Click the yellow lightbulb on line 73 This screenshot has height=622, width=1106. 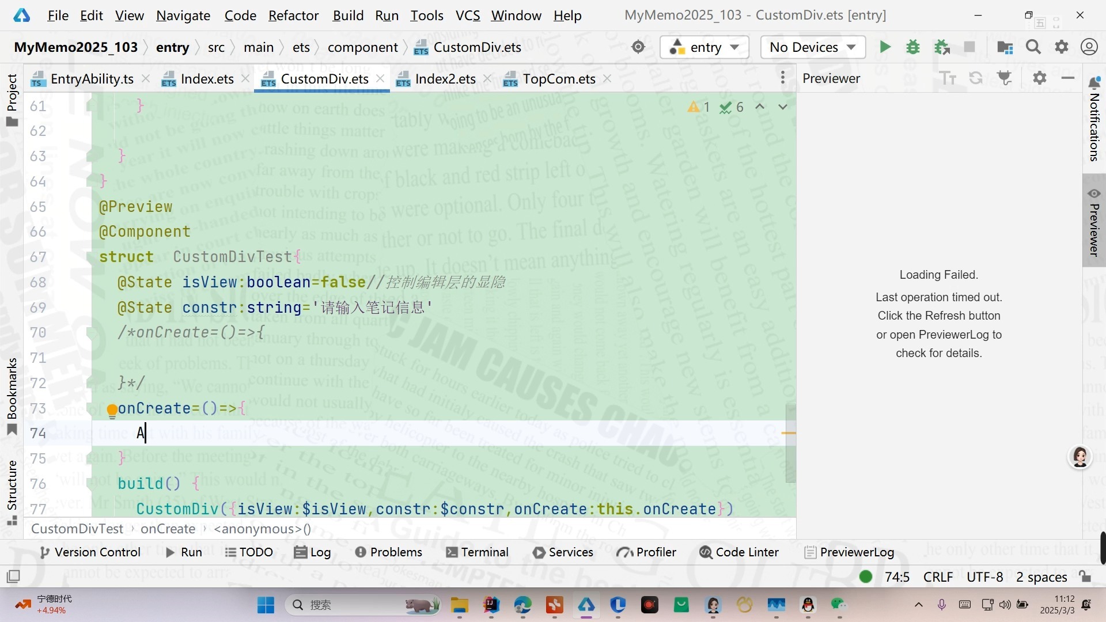(112, 410)
